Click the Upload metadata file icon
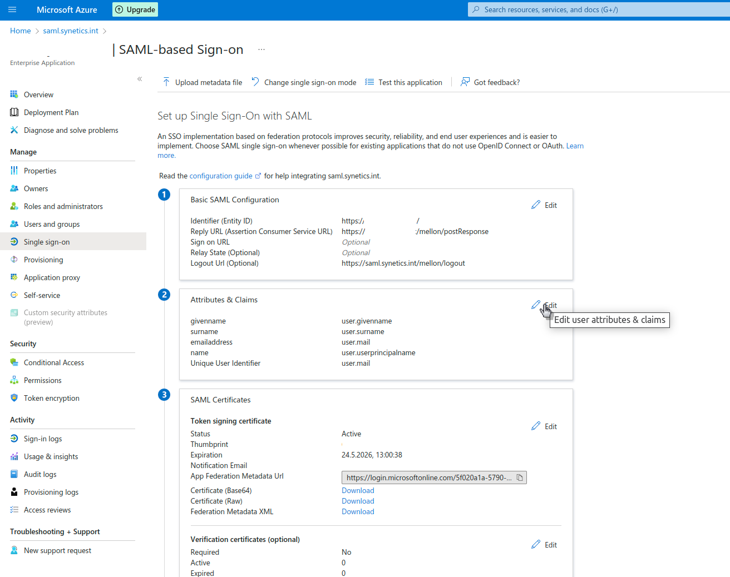This screenshot has width=730, height=577. pos(166,82)
